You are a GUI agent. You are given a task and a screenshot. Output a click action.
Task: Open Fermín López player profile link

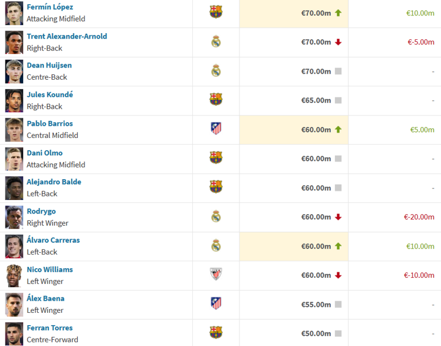50,7
